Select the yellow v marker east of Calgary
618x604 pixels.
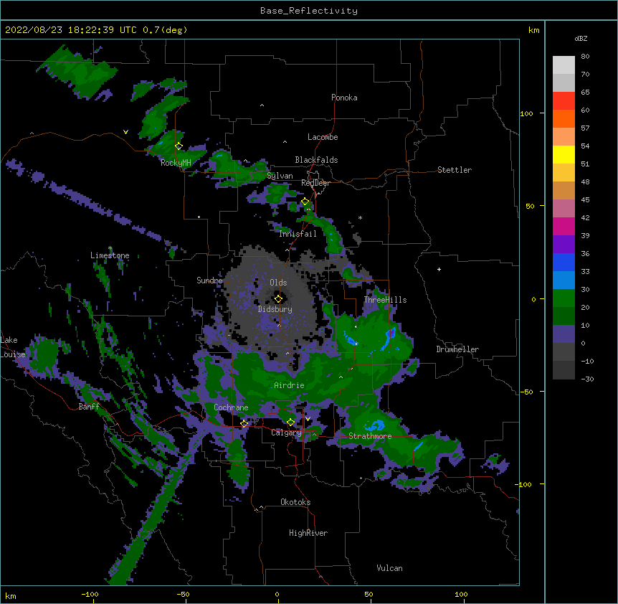click(308, 419)
